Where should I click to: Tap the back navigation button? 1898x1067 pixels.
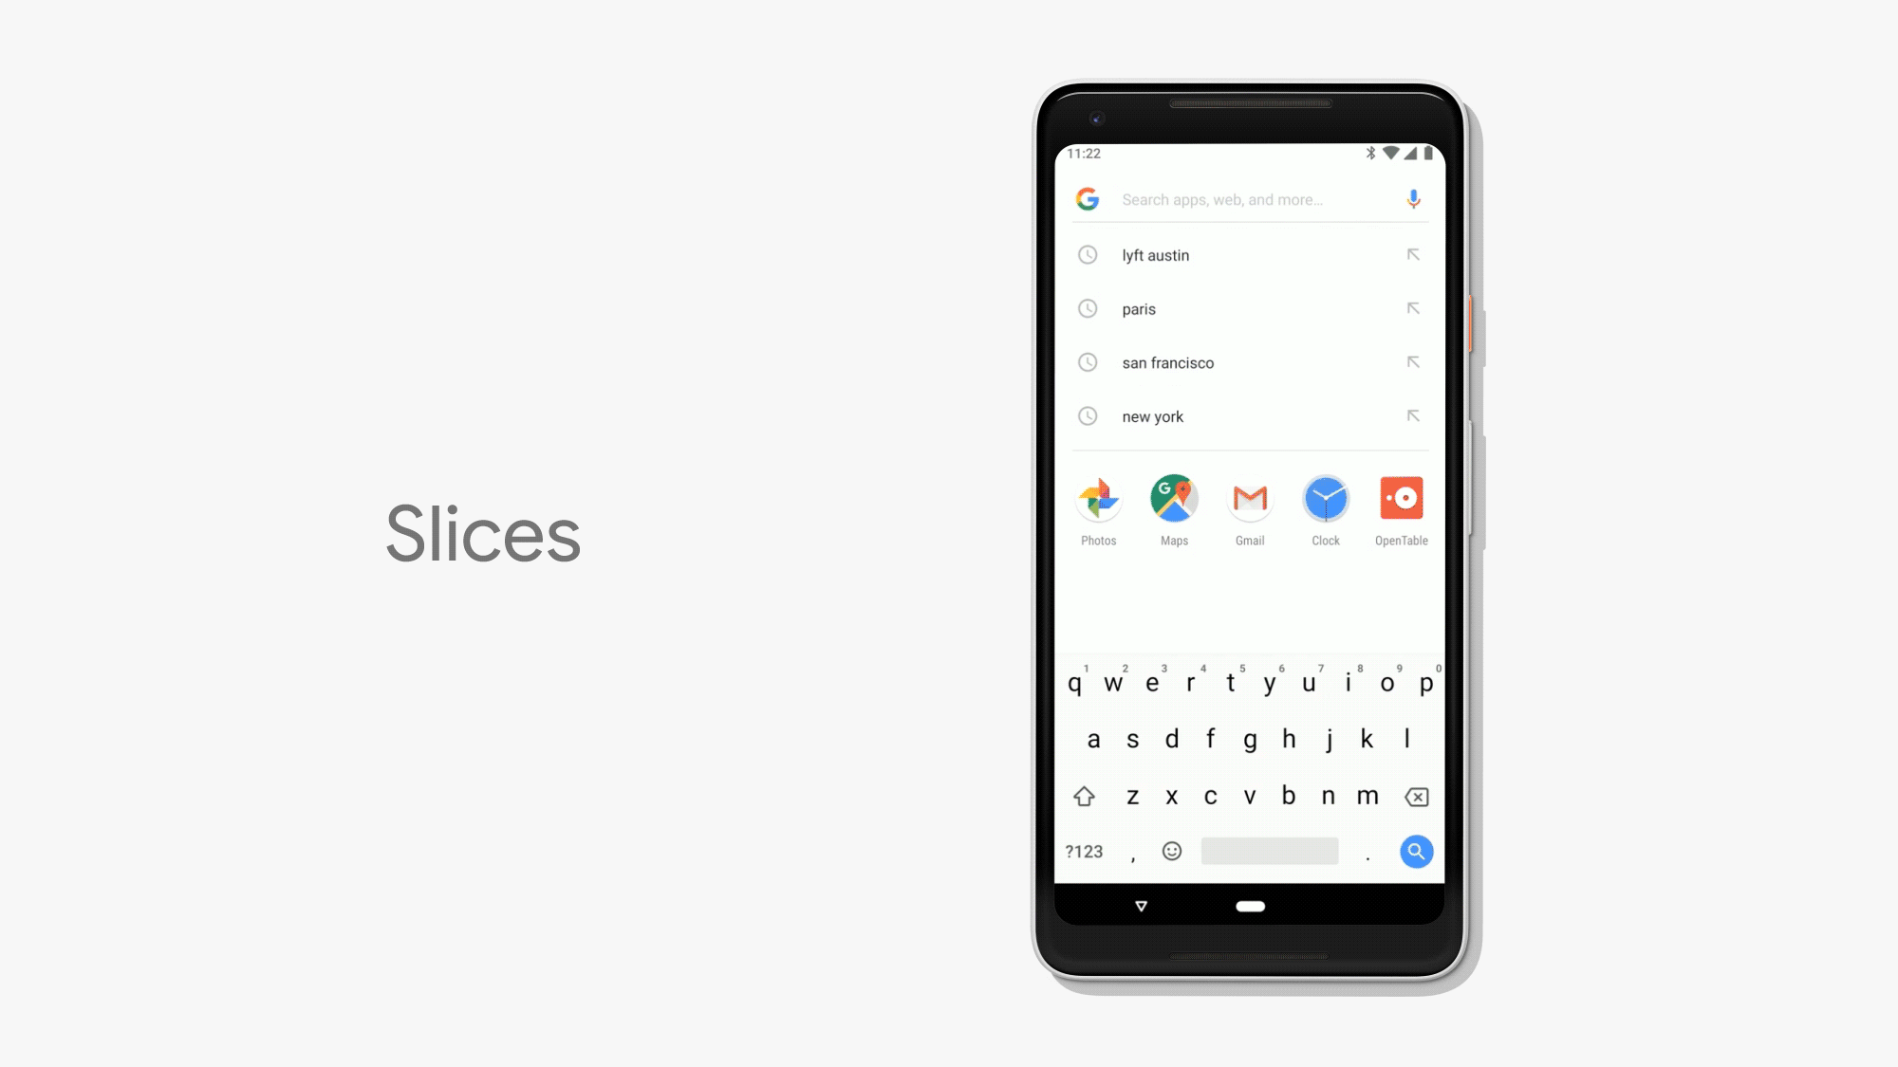coord(1141,904)
